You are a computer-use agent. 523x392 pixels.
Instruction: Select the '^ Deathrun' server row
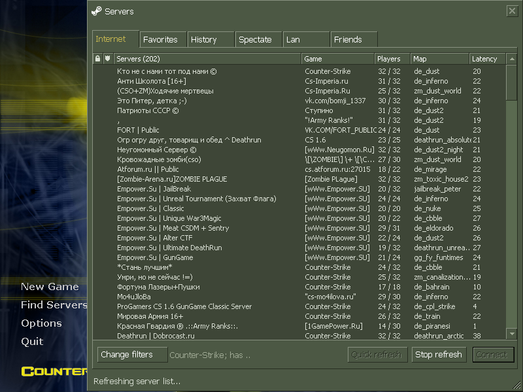(299, 140)
